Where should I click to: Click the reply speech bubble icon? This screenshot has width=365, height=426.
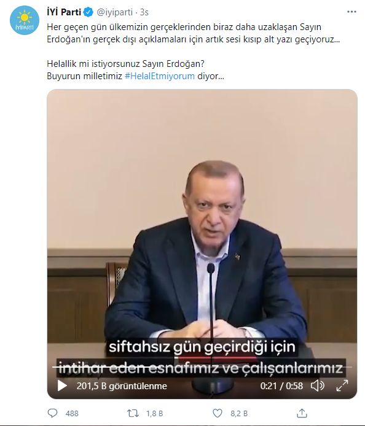coord(52,413)
